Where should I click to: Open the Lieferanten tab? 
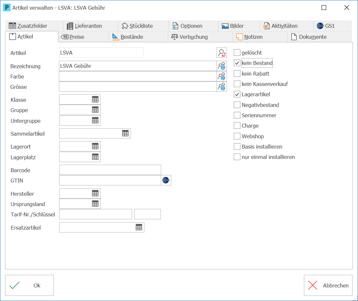coord(91,26)
